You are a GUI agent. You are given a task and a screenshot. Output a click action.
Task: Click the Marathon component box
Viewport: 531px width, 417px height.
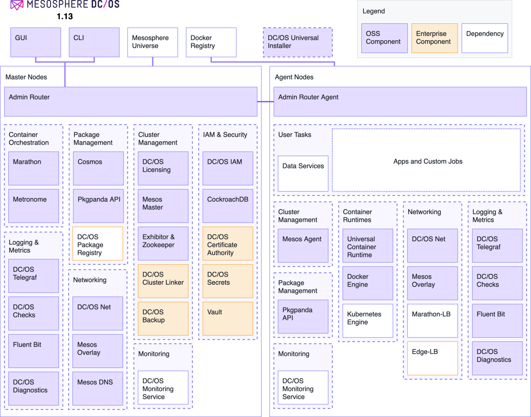[34, 168]
